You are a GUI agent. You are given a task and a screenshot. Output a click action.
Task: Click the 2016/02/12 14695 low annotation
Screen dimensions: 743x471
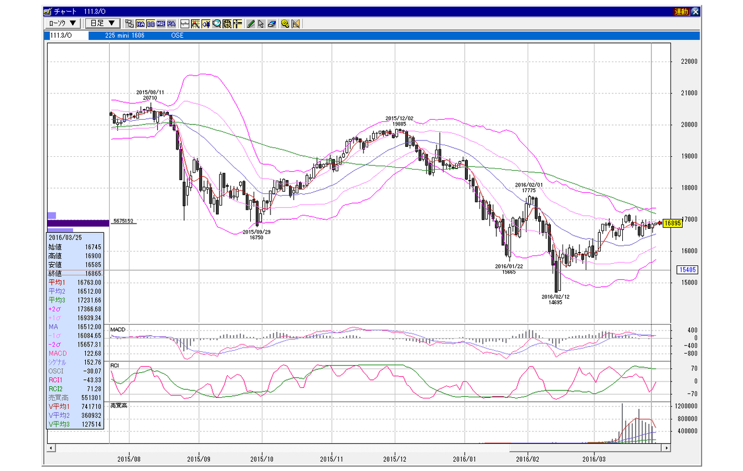556,299
